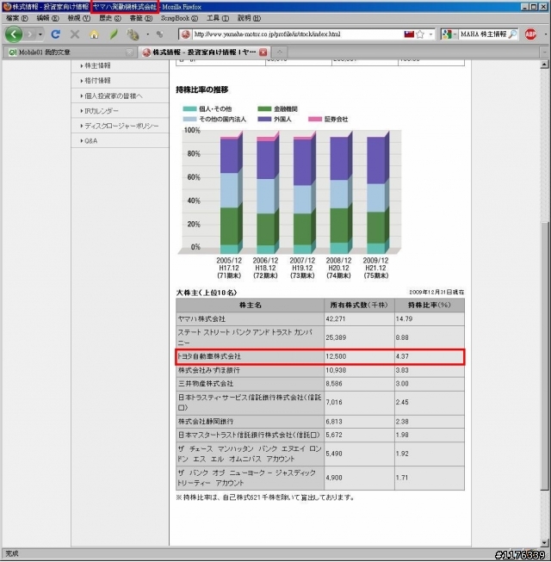
Task: Click the その他の国内法人 light blue legend swatch
Action: click(189, 119)
